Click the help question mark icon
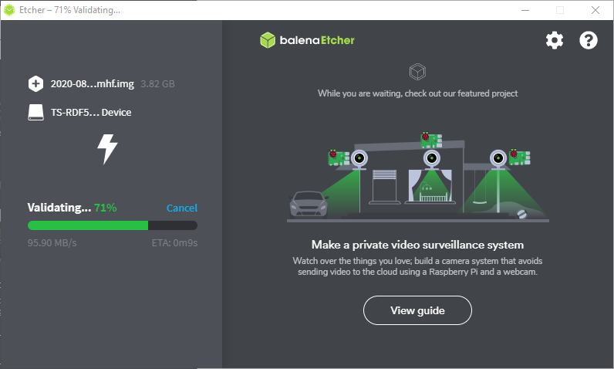Image resolution: width=614 pixels, height=369 pixels. point(589,41)
